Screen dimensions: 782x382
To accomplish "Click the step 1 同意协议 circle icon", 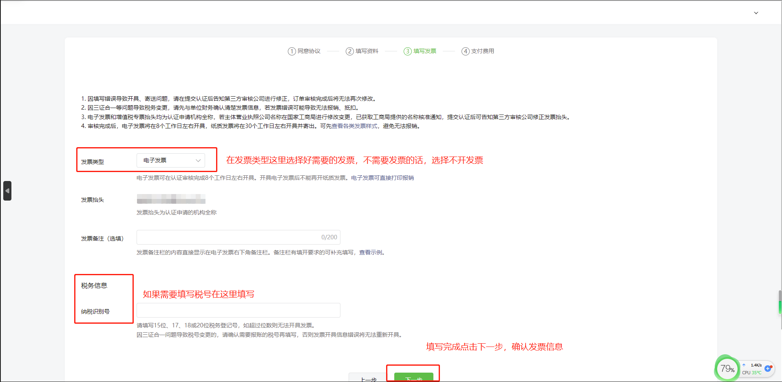I will click(x=292, y=51).
